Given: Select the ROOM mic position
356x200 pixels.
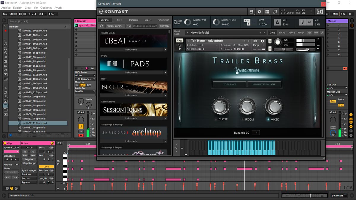Looking at the screenshot, I should (243, 119).
